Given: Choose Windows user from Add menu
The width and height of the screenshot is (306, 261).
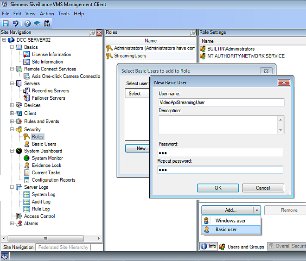Looking at the screenshot, I should coord(230,221).
